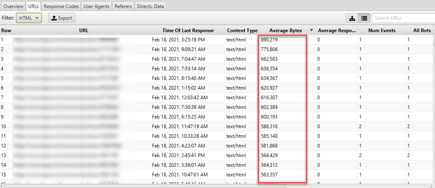Select row 10 with 588,316 bytes
Viewport: 435px width, 188px height.
coord(216,127)
